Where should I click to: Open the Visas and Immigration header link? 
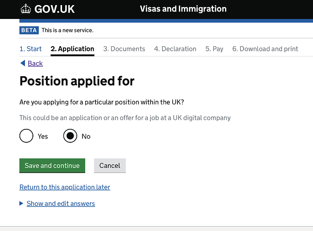(183, 9)
